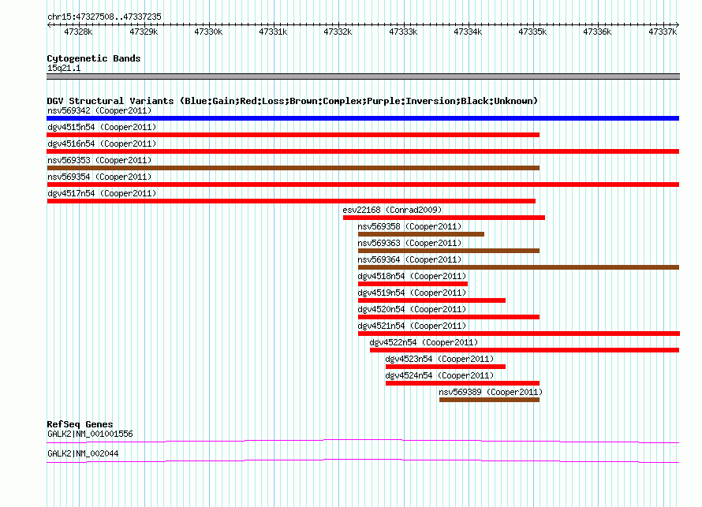Open the nsv569342 (Cooper2011) label
Screen dimensions: 702x507
click(x=99, y=110)
